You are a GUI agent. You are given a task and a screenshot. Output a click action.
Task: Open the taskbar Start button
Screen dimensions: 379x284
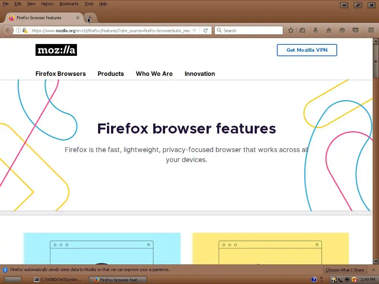click(x=13, y=280)
